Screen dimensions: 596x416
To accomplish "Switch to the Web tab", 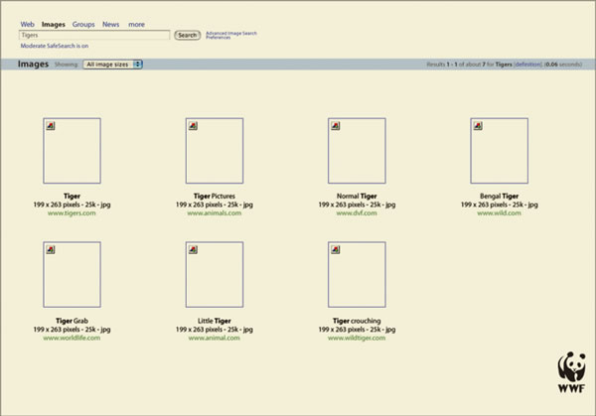I will pyautogui.click(x=27, y=23).
